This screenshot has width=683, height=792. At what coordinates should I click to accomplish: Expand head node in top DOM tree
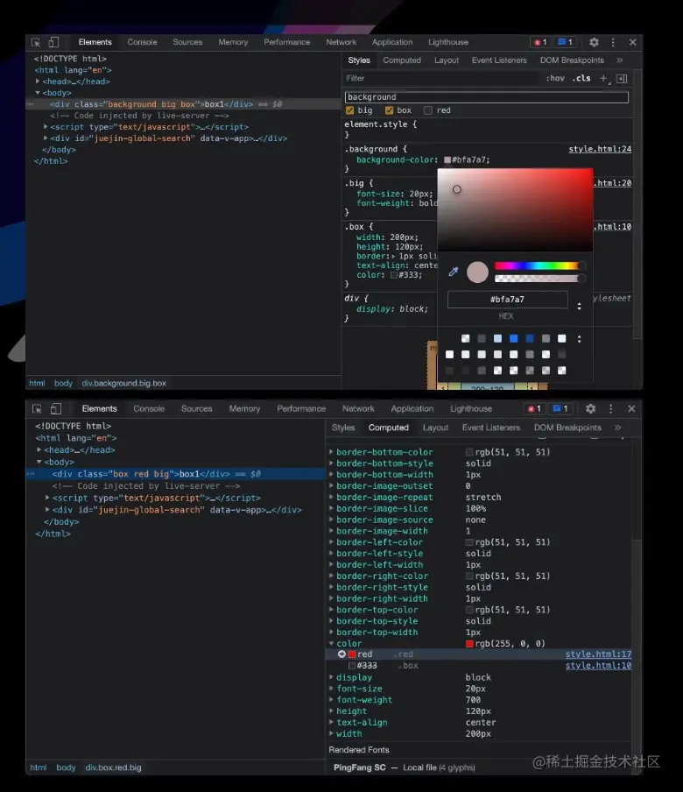(38, 81)
